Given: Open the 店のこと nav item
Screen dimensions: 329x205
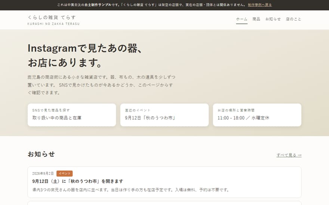Looking at the screenshot, I should tap(293, 19).
